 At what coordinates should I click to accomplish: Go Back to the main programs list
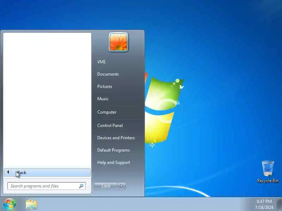pyautogui.click(x=47, y=172)
